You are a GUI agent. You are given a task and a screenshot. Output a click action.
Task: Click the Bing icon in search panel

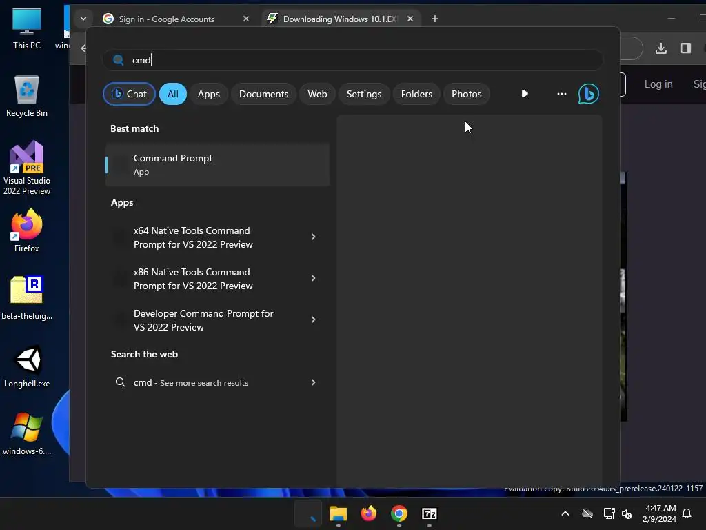pyautogui.click(x=589, y=94)
